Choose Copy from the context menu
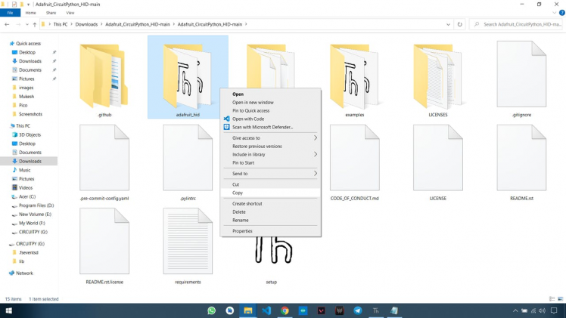Image resolution: width=566 pixels, height=318 pixels. (238, 193)
